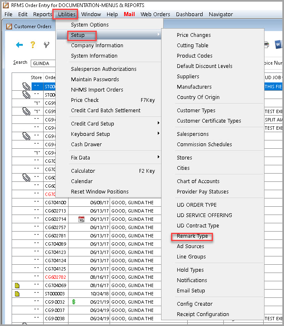Open Chart of Accounts

(198, 181)
